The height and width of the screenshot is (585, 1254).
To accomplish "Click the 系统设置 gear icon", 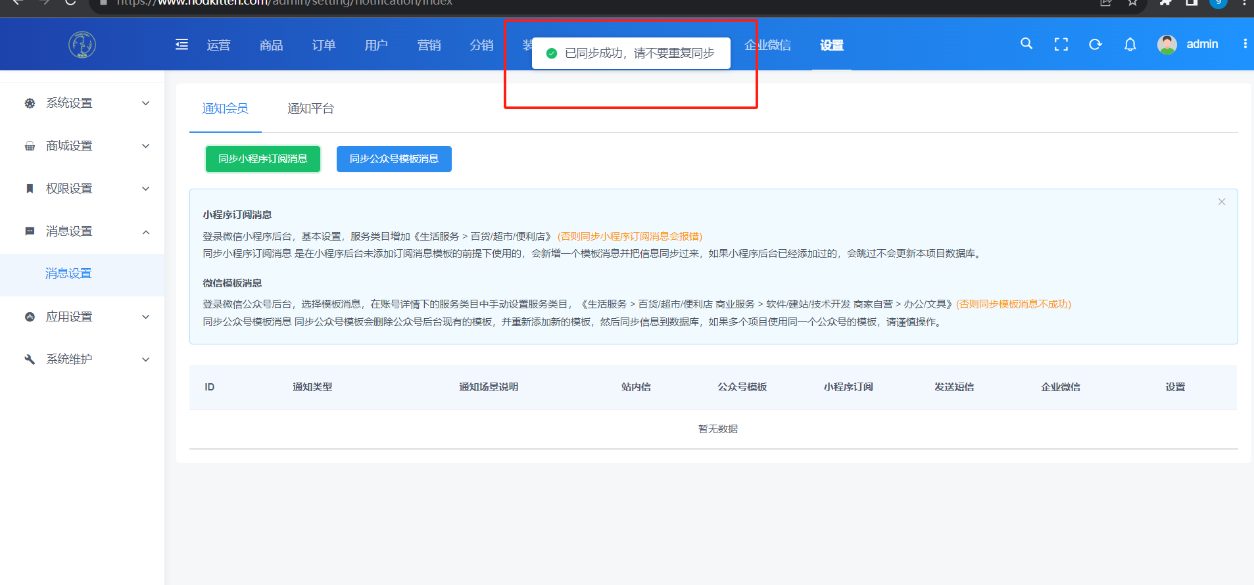I will click(x=30, y=103).
